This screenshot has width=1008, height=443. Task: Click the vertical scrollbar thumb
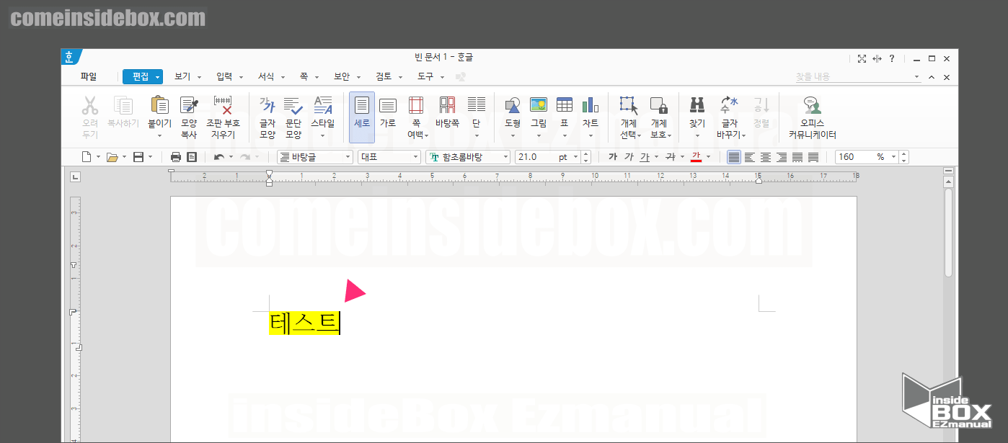point(948,233)
